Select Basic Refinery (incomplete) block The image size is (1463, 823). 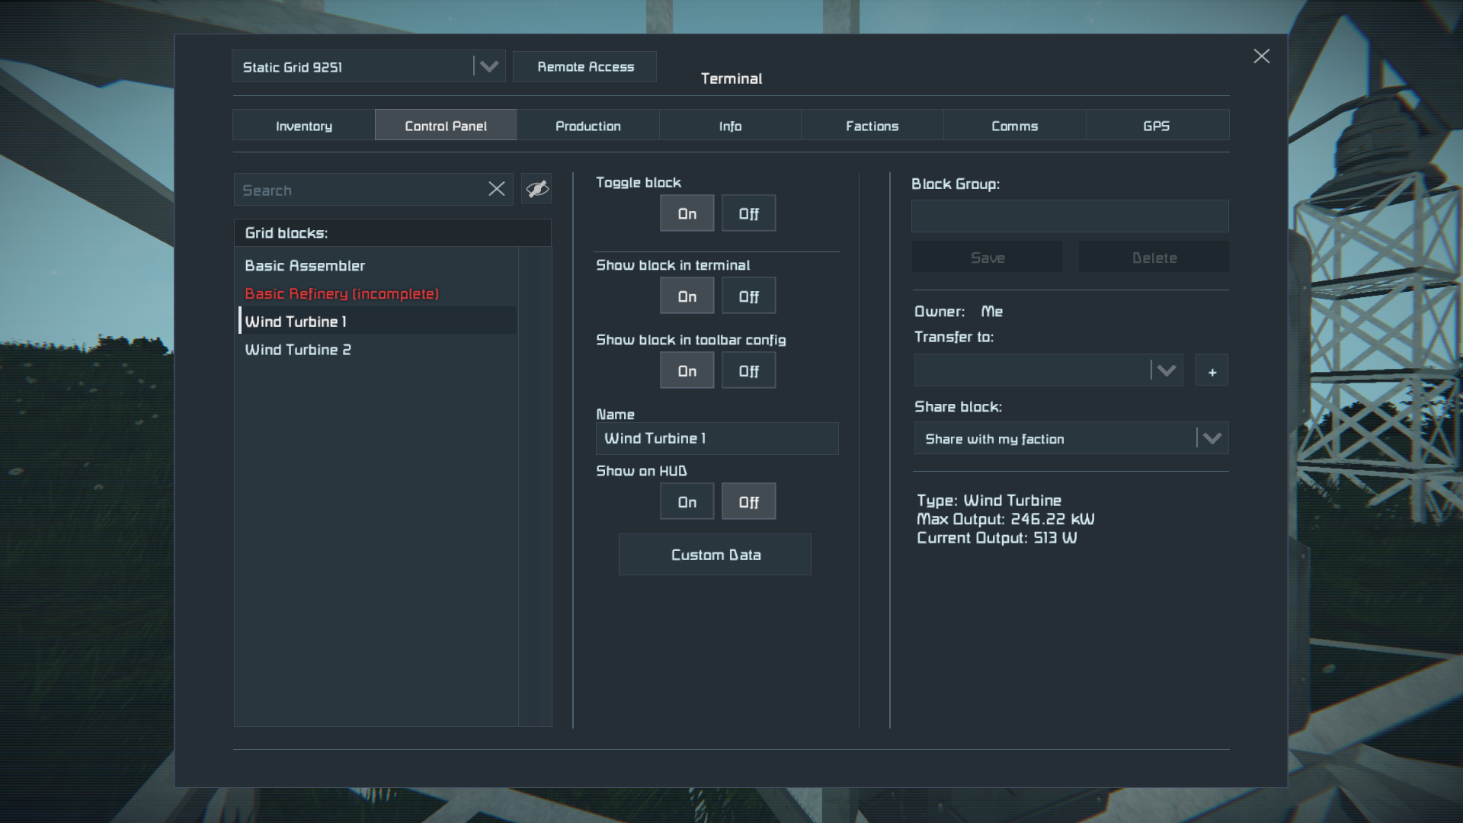[341, 294]
